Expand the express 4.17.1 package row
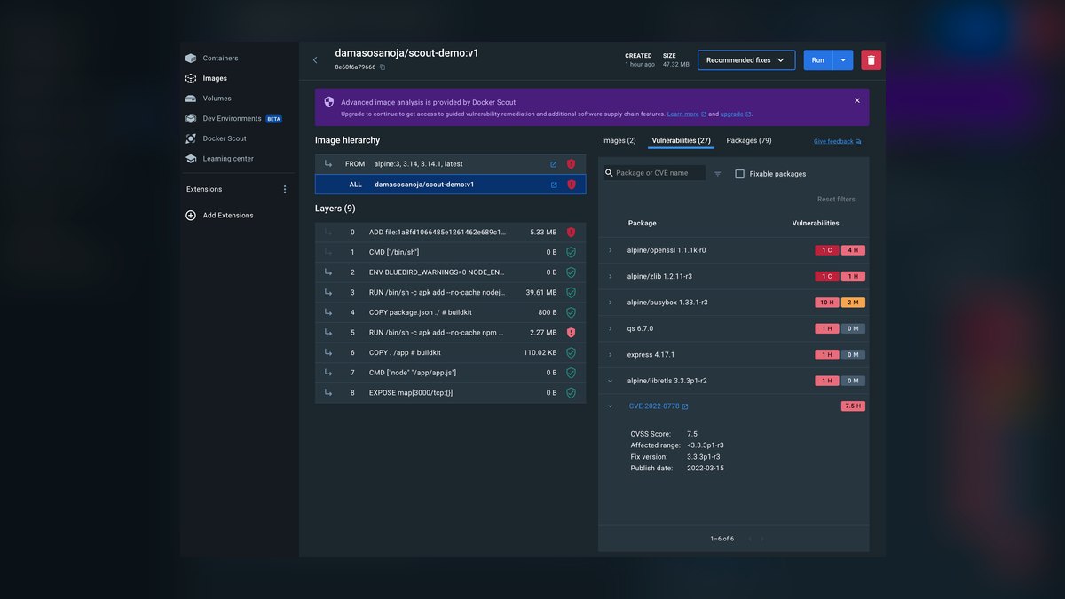Image resolution: width=1065 pixels, height=599 pixels. coord(611,355)
